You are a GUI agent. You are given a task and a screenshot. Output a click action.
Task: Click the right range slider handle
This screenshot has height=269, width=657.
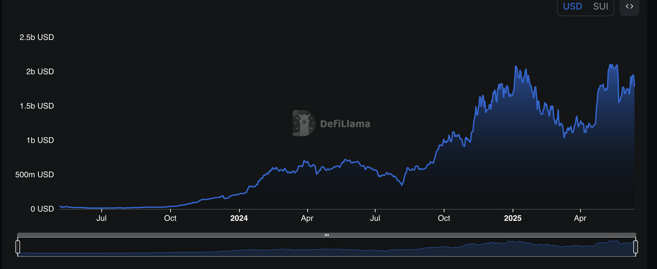(x=635, y=247)
